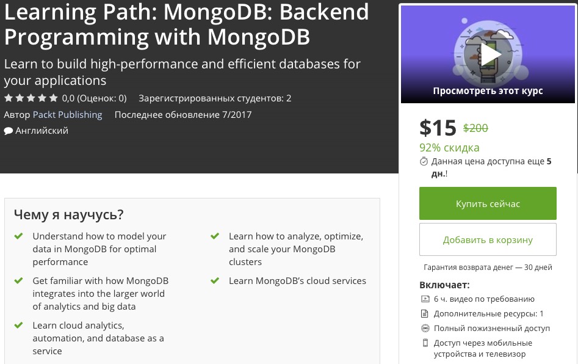Click checkmark next to 'Learn MongoDB's cloud services'

pyautogui.click(x=215, y=281)
